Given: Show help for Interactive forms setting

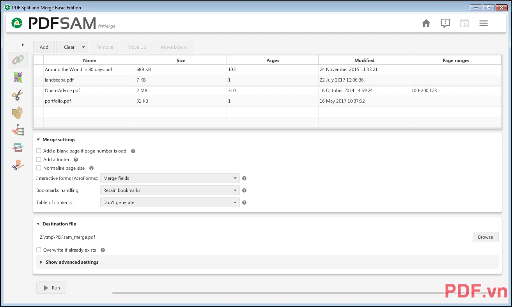Looking at the screenshot, I should (x=244, y=178).
